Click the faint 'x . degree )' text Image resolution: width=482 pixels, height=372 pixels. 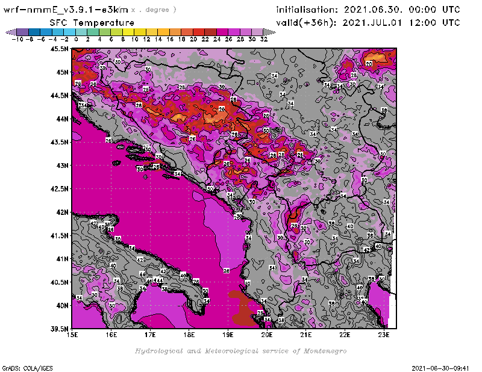(x=154, y=10)
